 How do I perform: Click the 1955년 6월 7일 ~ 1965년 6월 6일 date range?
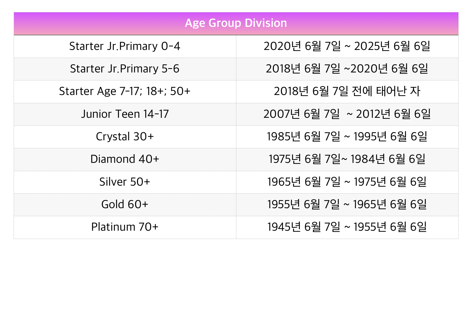(347, 205)
